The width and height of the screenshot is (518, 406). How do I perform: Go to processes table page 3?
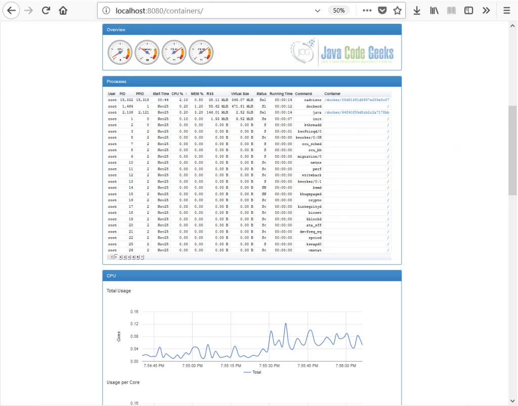[124, 257]
